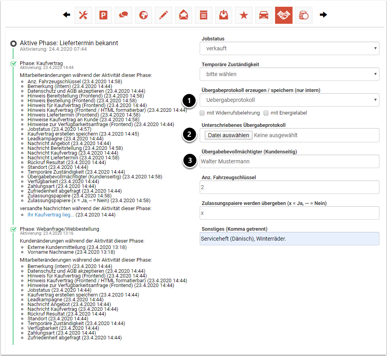The height and width of the screenshot is (356, 387).
Task: Click the coins payment icon
Action: coord(304,15)
